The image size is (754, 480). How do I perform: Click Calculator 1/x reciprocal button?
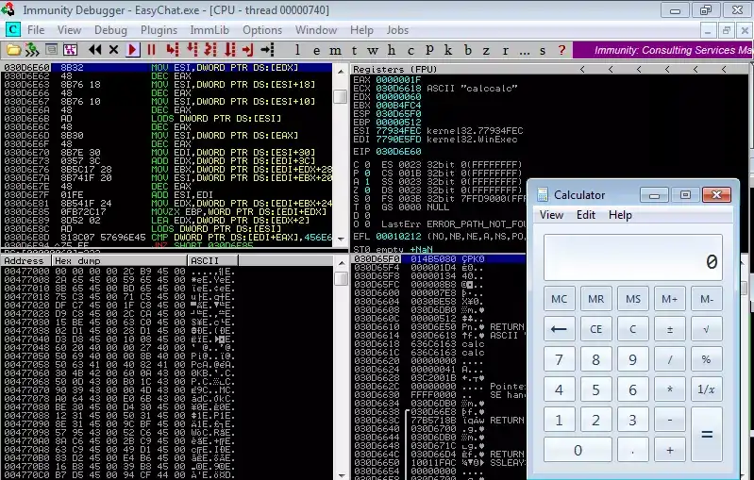(x=707, y=389)
